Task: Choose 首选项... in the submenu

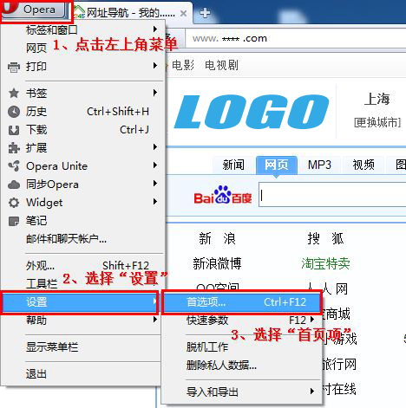Action: pyautogui.click(x=242, y=302)
